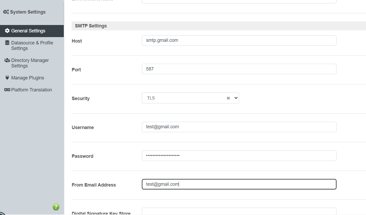Open Datasource & Profile Settings menu item
This screenshot has height=215, width=366.
pos(32,45)
